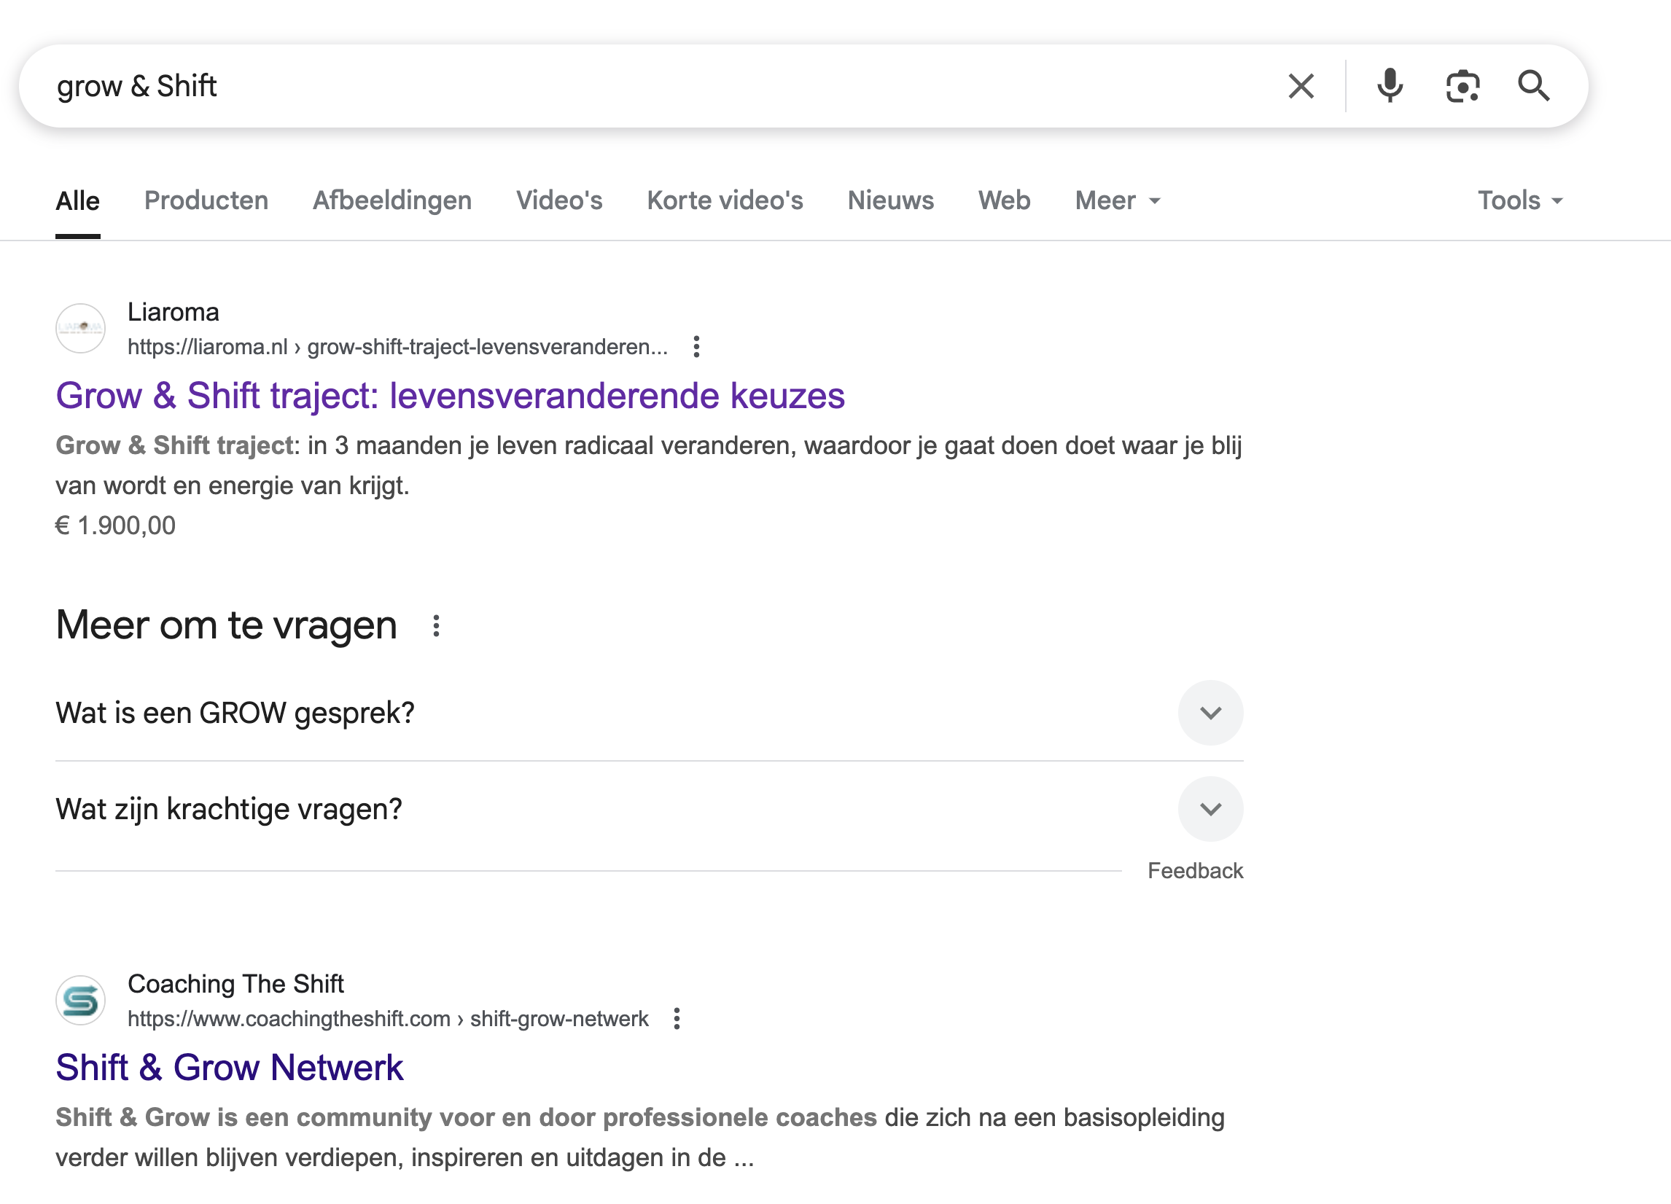The width and height of the screenshot is (1671, 1204).
Task: Open the Meer dropdown in filters
Action: pos(1117,200)
